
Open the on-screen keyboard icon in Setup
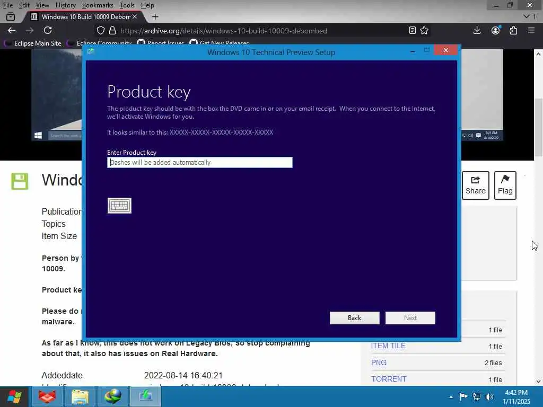(119, 206)
